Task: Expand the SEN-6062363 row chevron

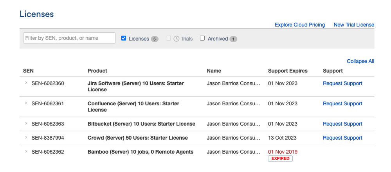Action: point(26,123)
